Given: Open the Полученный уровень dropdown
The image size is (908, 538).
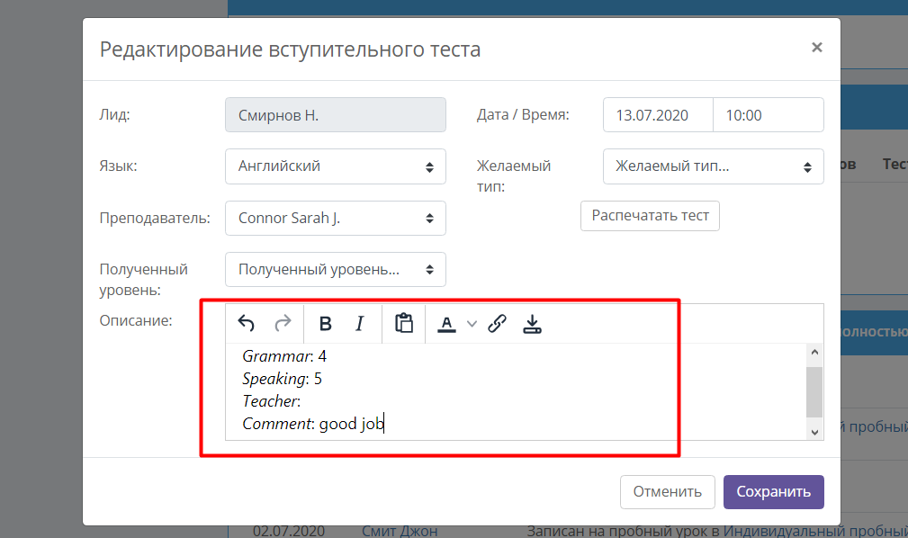Looking at the screenshot, I should [x=336, y=269].
